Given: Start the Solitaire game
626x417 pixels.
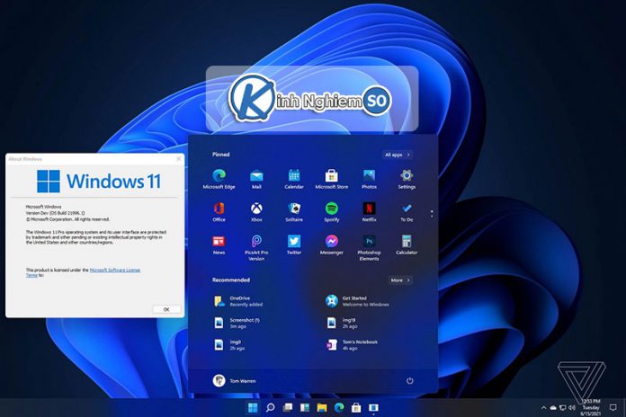Looking at the screenshot, I should coord(294,212).
